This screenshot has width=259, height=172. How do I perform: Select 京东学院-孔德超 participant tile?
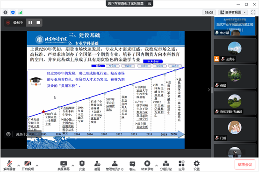coord(235,103)
